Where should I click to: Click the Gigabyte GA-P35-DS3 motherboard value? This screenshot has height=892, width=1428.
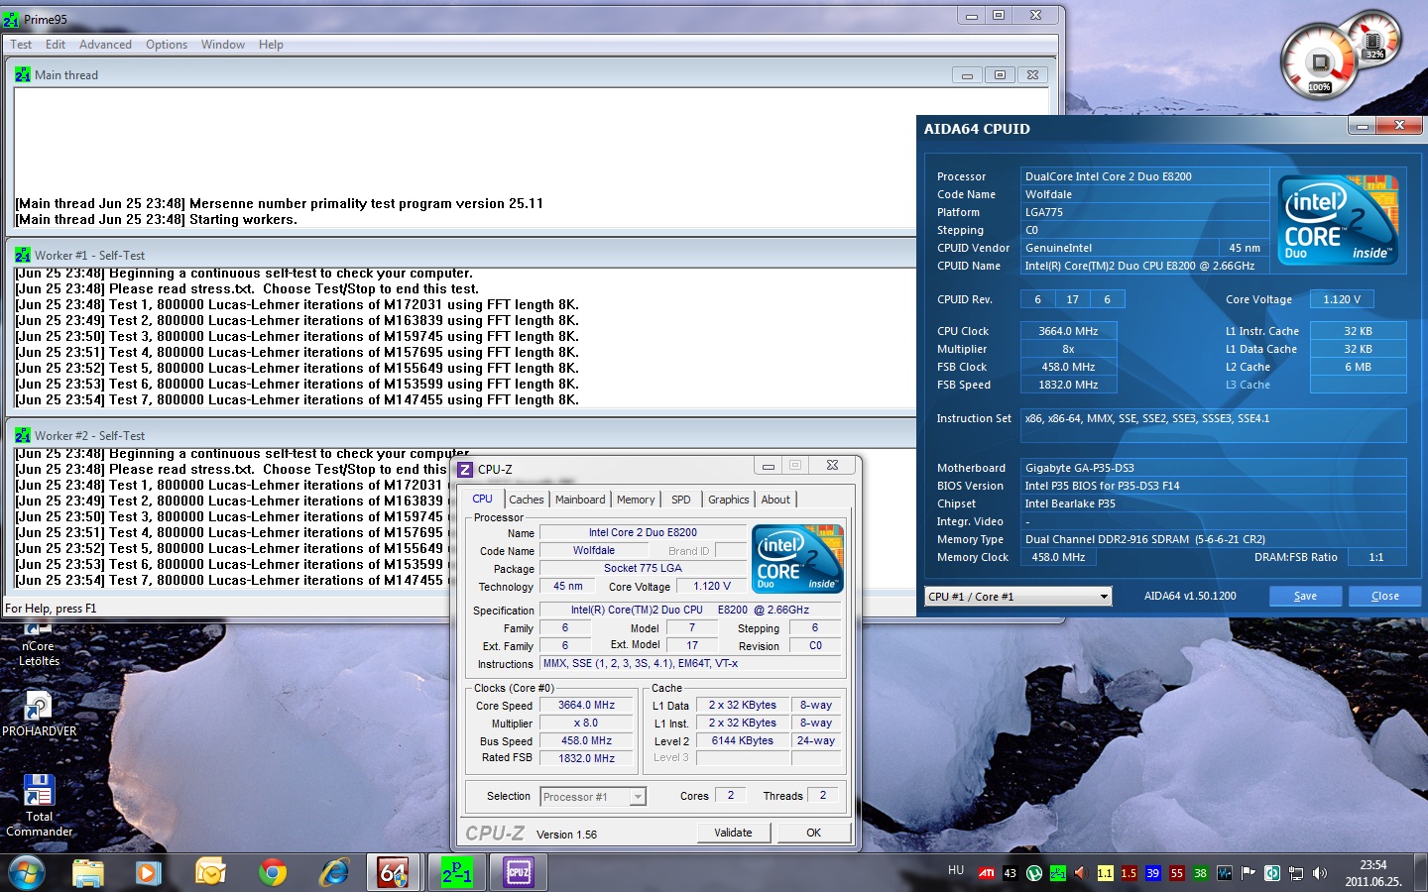click(x=1213, y=468)
